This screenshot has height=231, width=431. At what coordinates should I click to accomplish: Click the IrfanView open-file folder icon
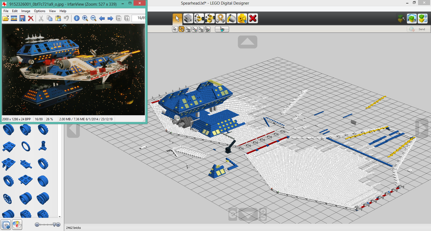coord(6,18)
